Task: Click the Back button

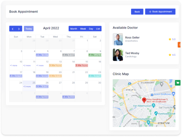Action: tap(137, 12)
